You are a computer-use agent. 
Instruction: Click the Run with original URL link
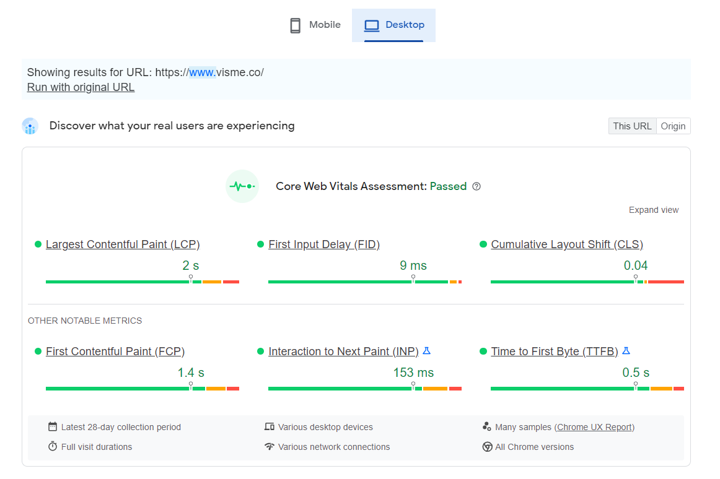pyautogui.click(x=81, y=87)
